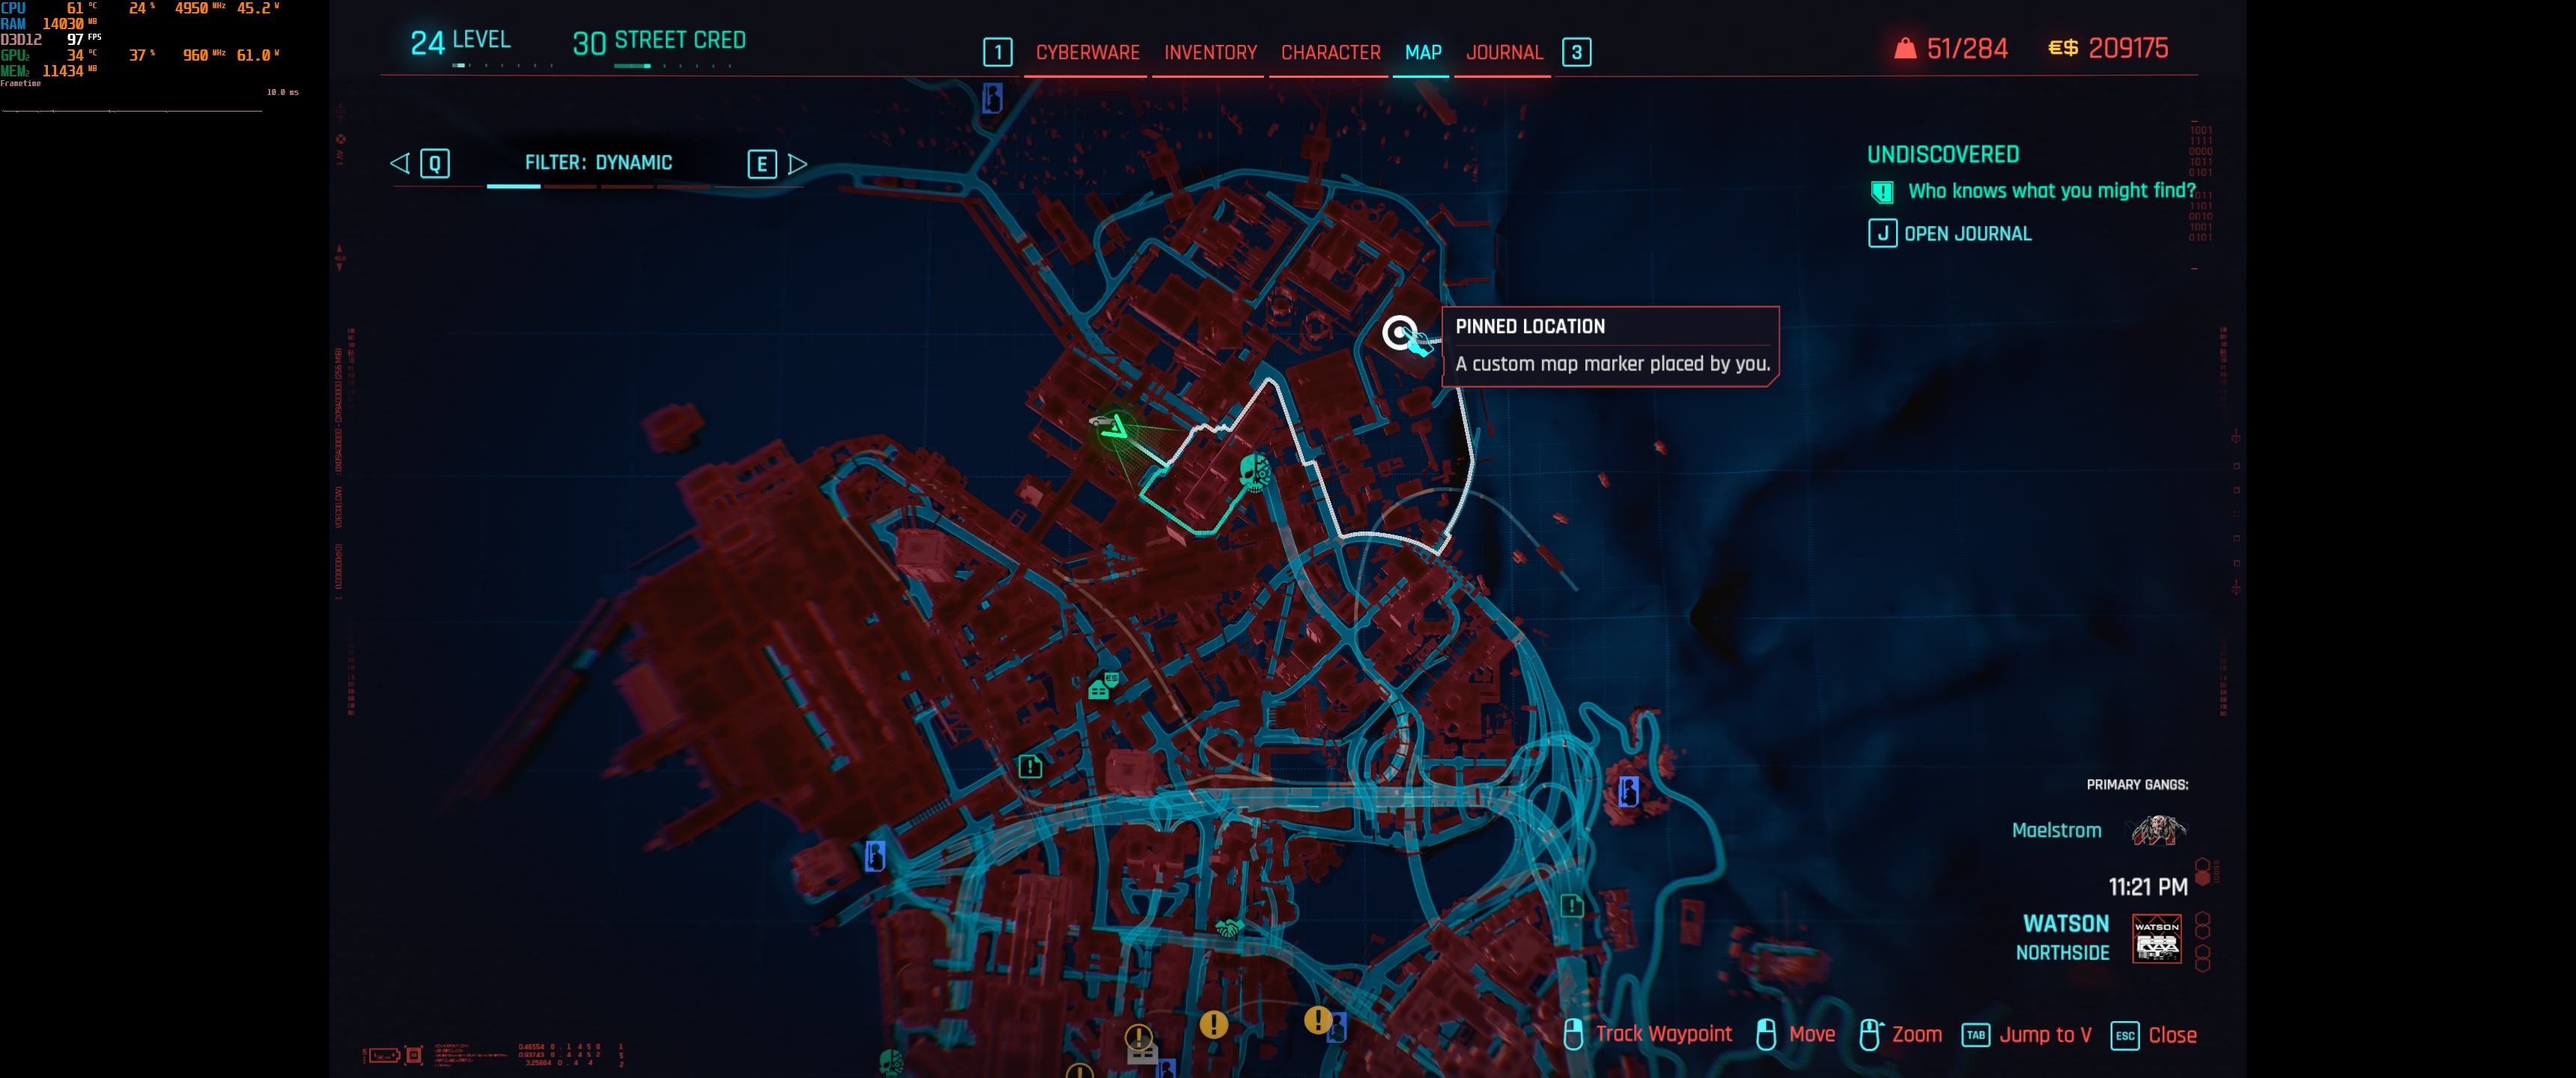Click the J key beside OPEN JOURNAL

pyautogui.click(x=1882, y=233)
